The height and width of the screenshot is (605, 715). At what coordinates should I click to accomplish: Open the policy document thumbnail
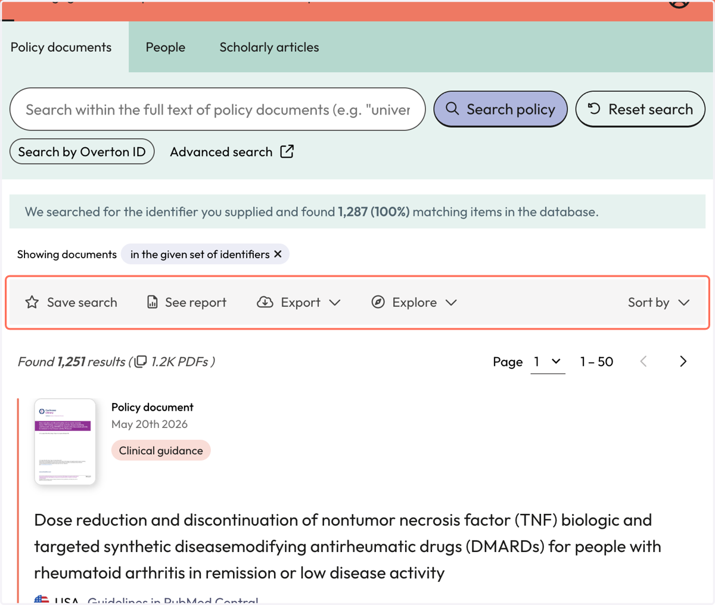click(65, 442)
